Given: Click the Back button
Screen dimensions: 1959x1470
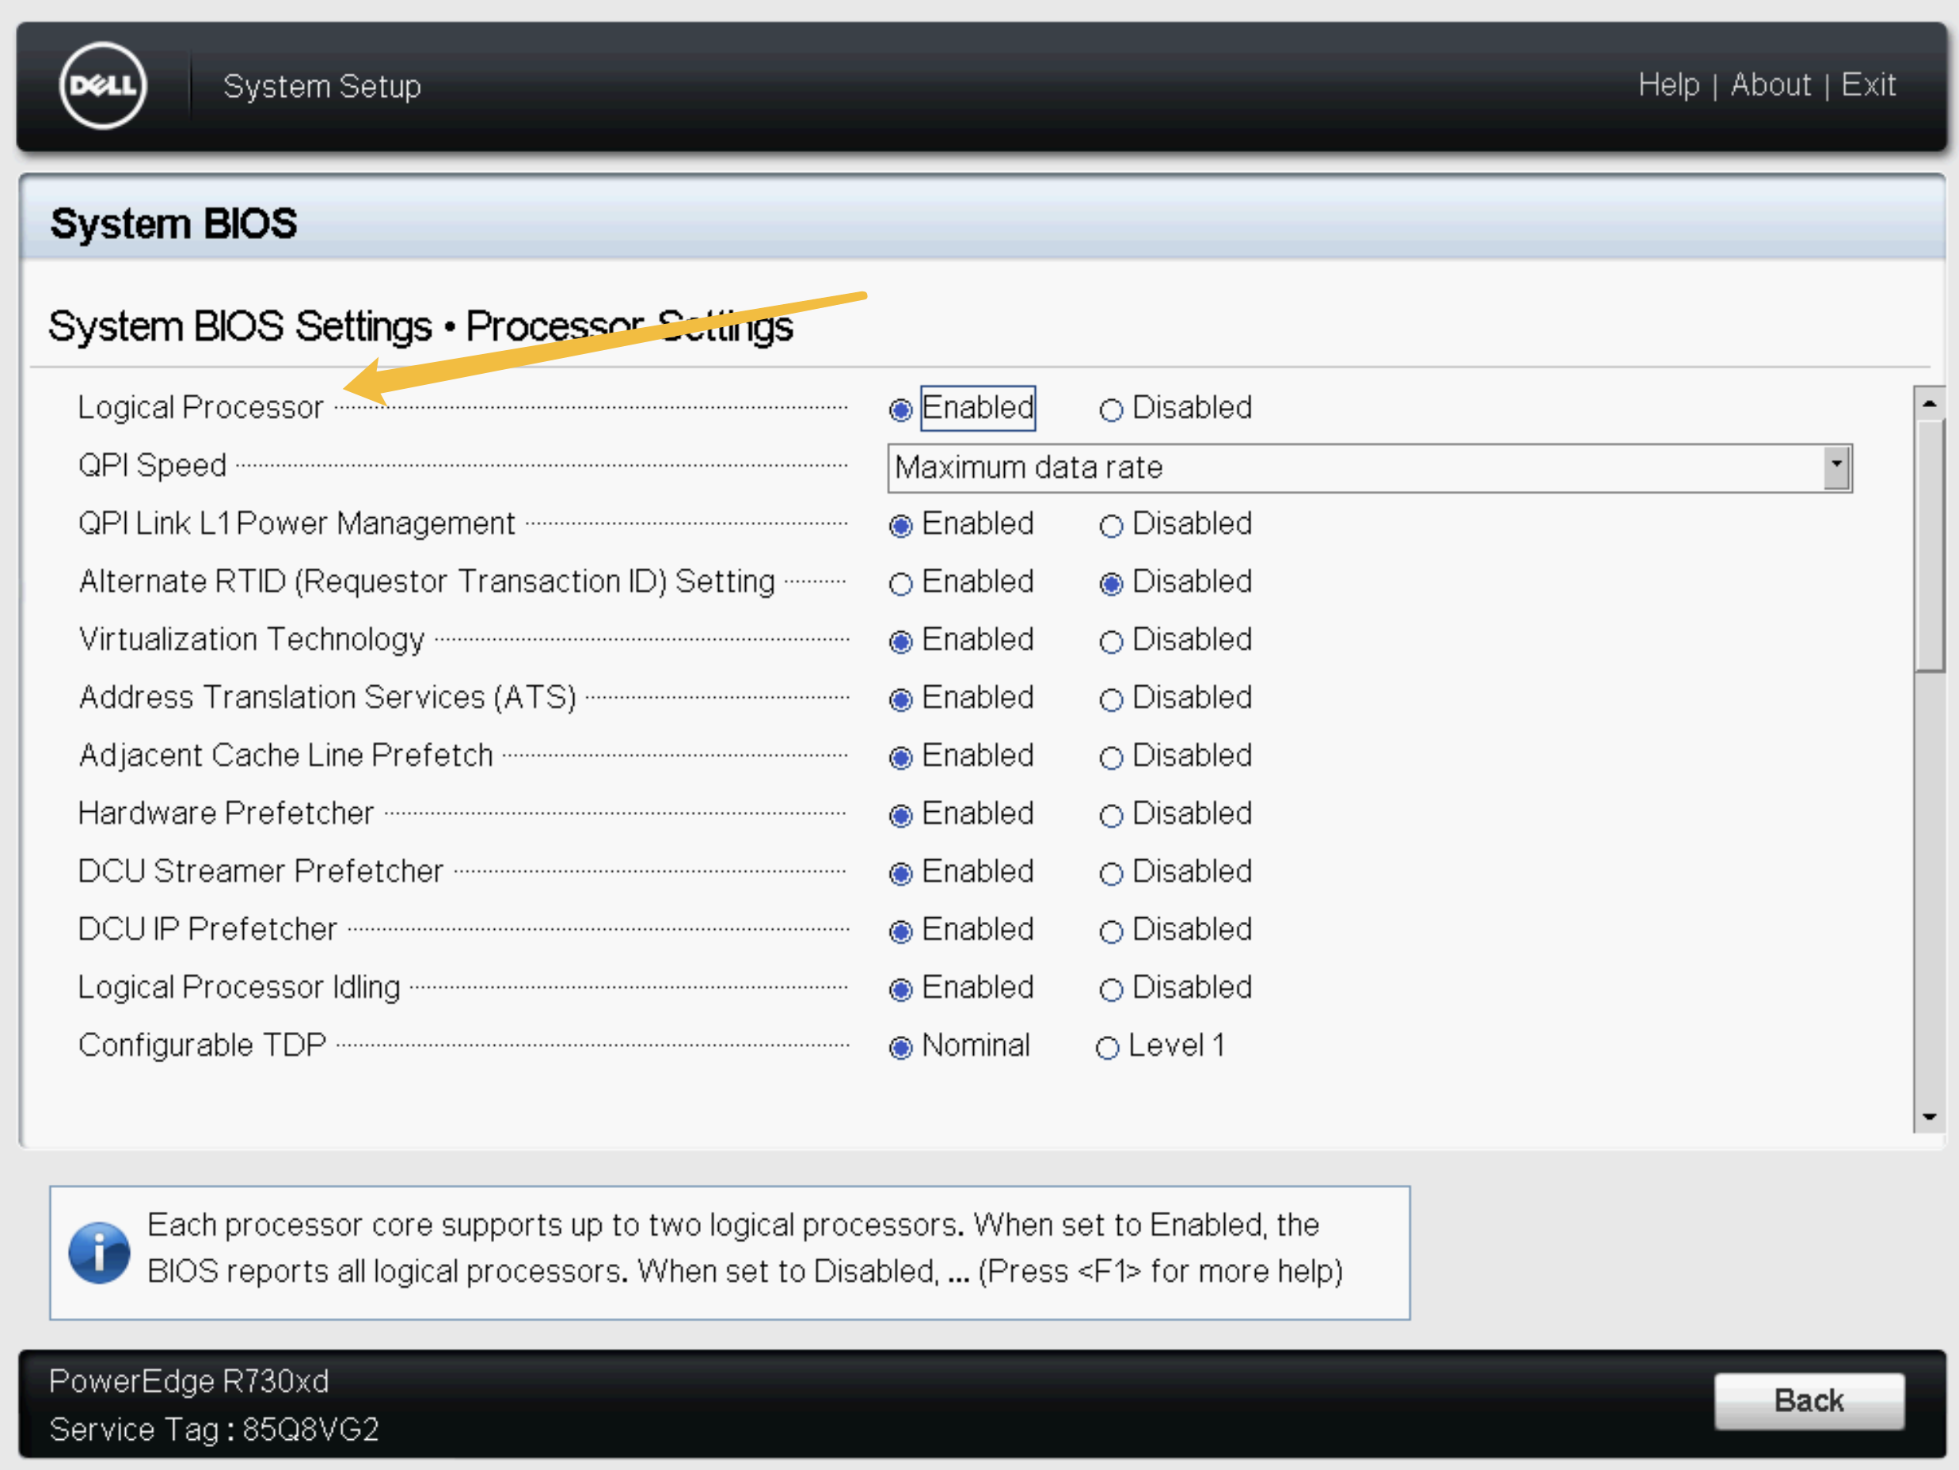Looking at the screenshot, I should (1809, 1400).
